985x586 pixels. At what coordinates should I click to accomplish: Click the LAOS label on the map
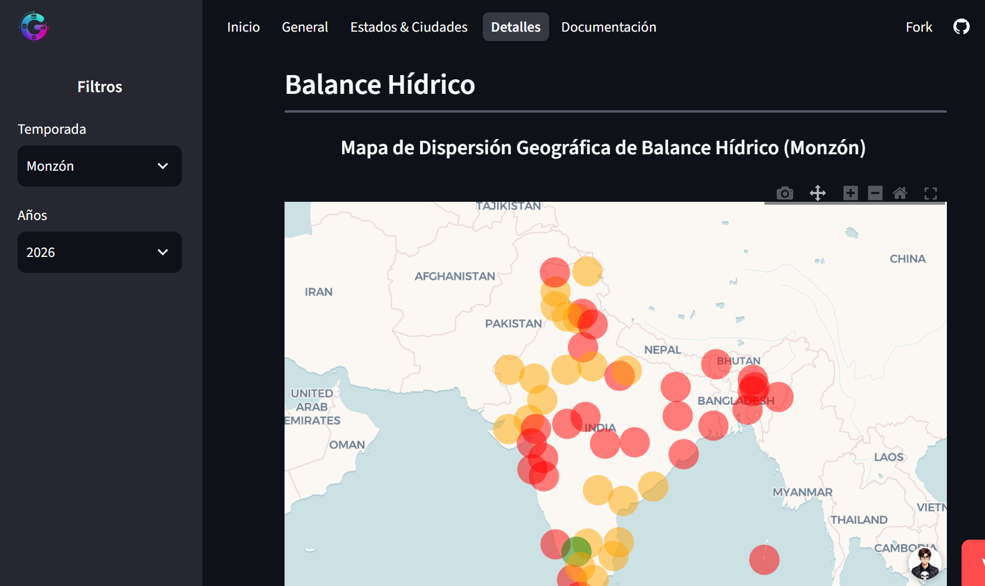click(889, 458)
